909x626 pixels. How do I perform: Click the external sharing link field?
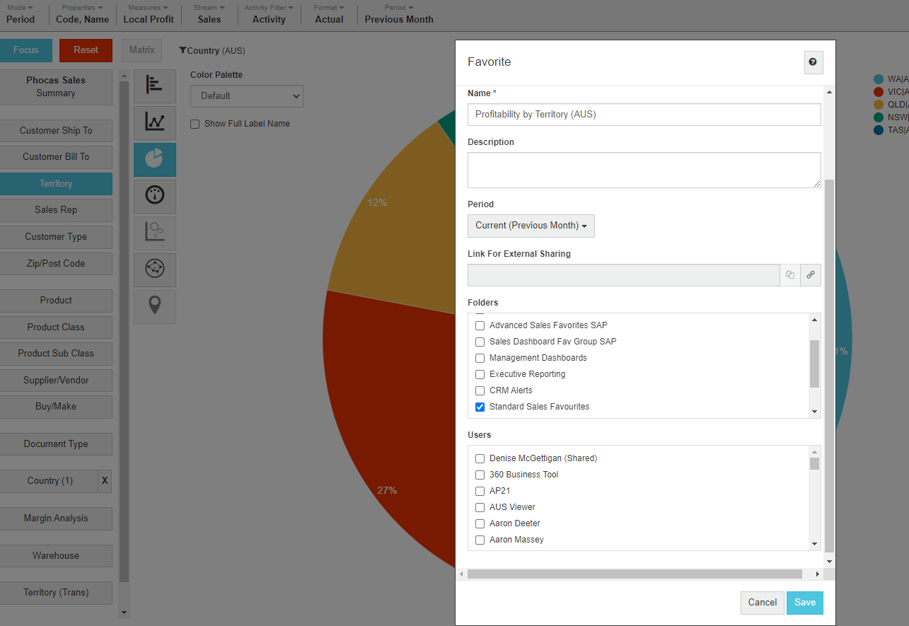click(x=624, y=275)
